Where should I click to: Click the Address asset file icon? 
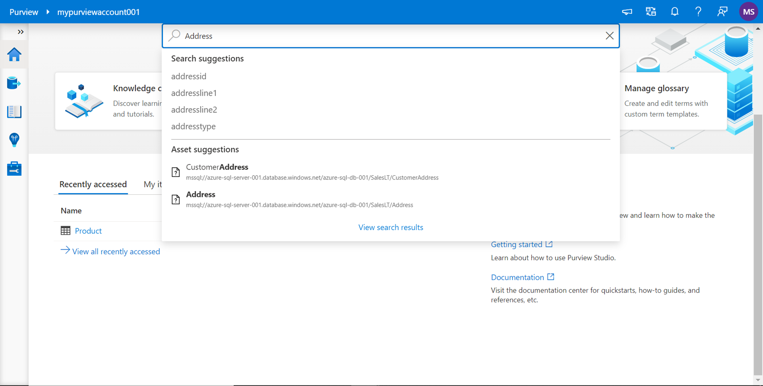click(x=176, y=199)
